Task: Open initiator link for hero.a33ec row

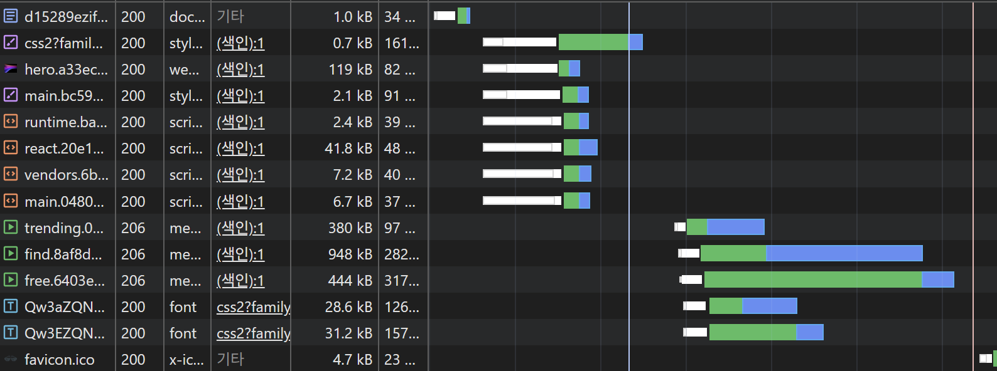Action: click(240, 69)
